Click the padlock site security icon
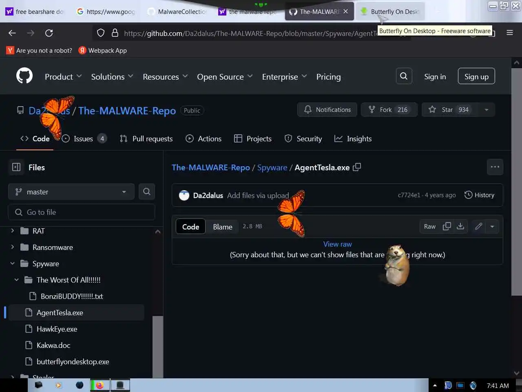The image size is (522, 392). tap(115, 33)
